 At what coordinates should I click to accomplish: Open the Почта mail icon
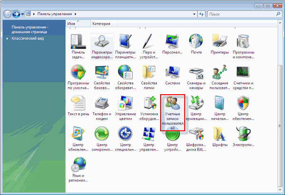click(196, 42)
